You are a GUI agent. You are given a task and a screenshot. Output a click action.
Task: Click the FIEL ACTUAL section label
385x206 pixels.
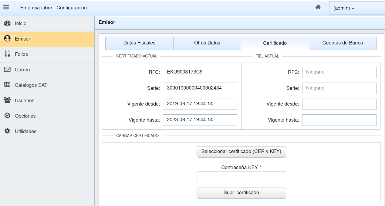267,56
